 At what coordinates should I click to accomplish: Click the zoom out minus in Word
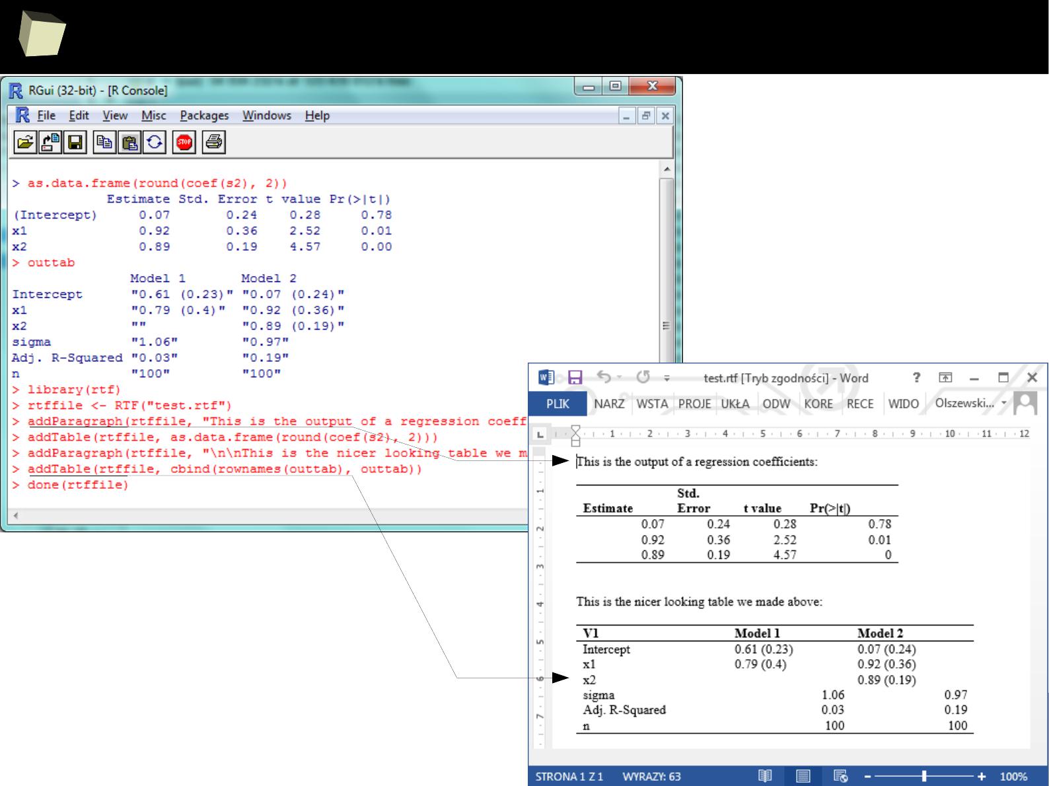pyautogui.click(x=868, y=777)
